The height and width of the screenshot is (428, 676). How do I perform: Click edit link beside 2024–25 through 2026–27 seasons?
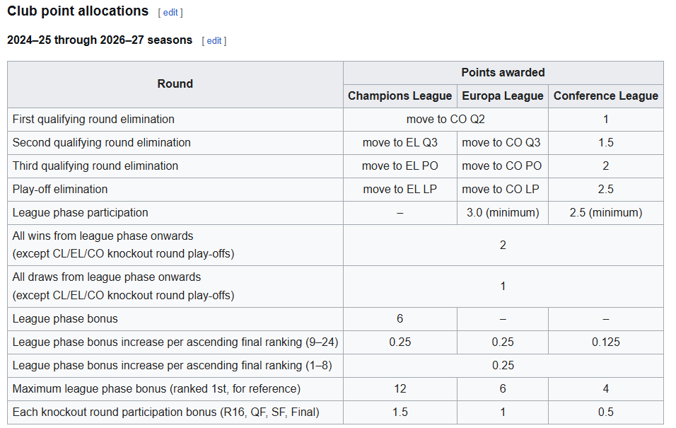pos(214,41)
